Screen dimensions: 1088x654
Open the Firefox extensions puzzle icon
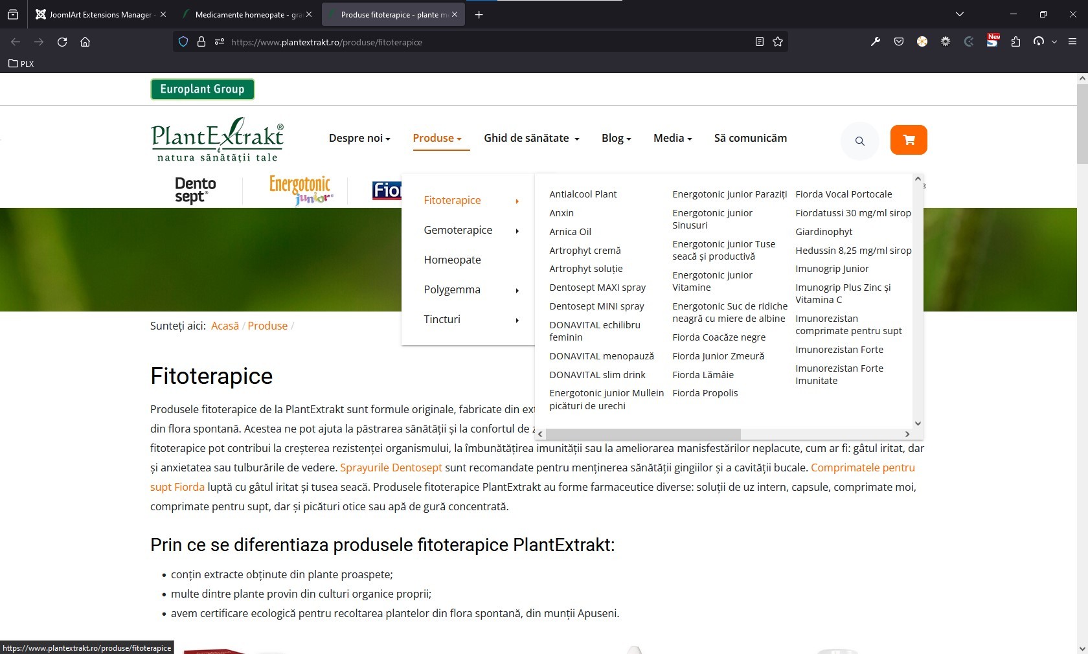(x=1015, y=42)
